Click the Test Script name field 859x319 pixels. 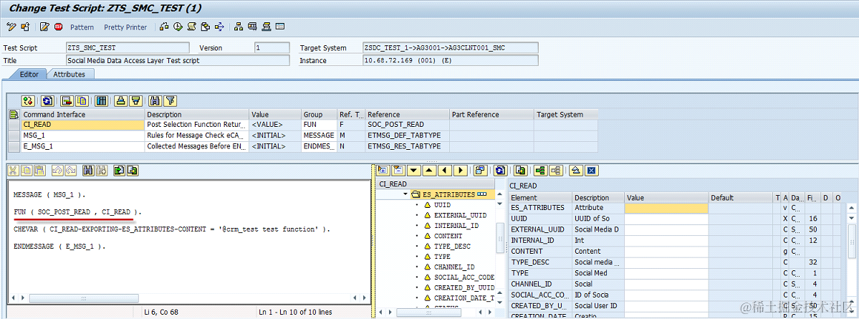(127, 48)
